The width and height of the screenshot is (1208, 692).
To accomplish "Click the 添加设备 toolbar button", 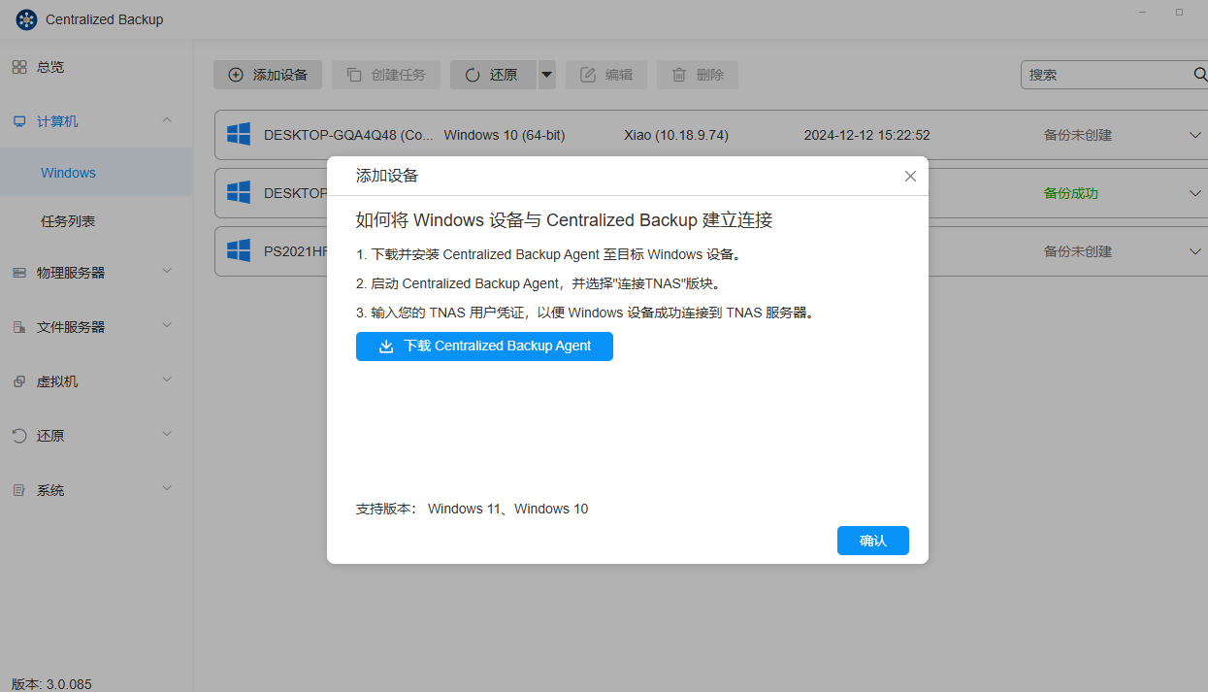I will click(x=268, y=75).
